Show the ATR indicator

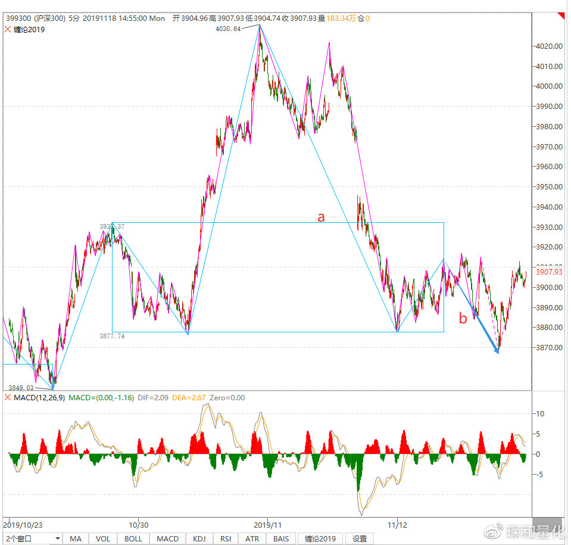pos(252,538)
